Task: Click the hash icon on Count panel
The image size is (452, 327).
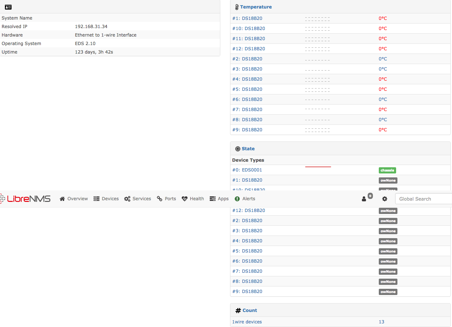Action: (x=238, y=310)
